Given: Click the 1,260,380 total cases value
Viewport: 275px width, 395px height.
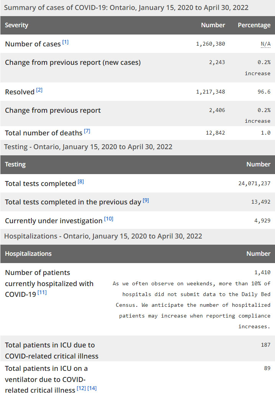Looking at the screenshot, I should point(210,44).
